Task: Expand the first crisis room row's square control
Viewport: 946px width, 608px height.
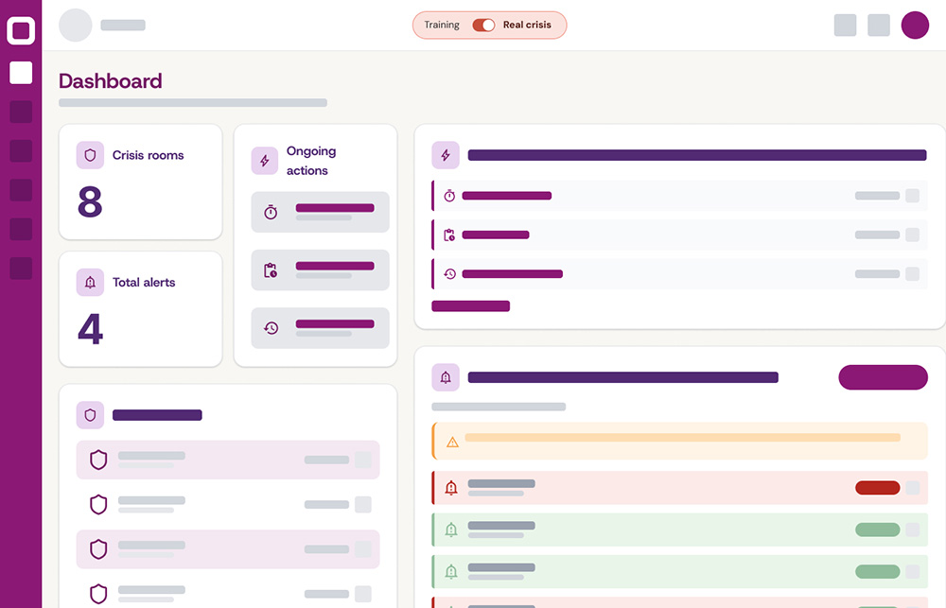Action: coord(363,460)
